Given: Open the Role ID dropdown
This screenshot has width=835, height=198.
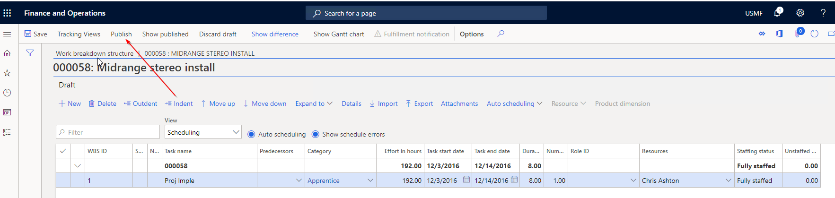Looking at the screenshot, I should pos(633,180).
